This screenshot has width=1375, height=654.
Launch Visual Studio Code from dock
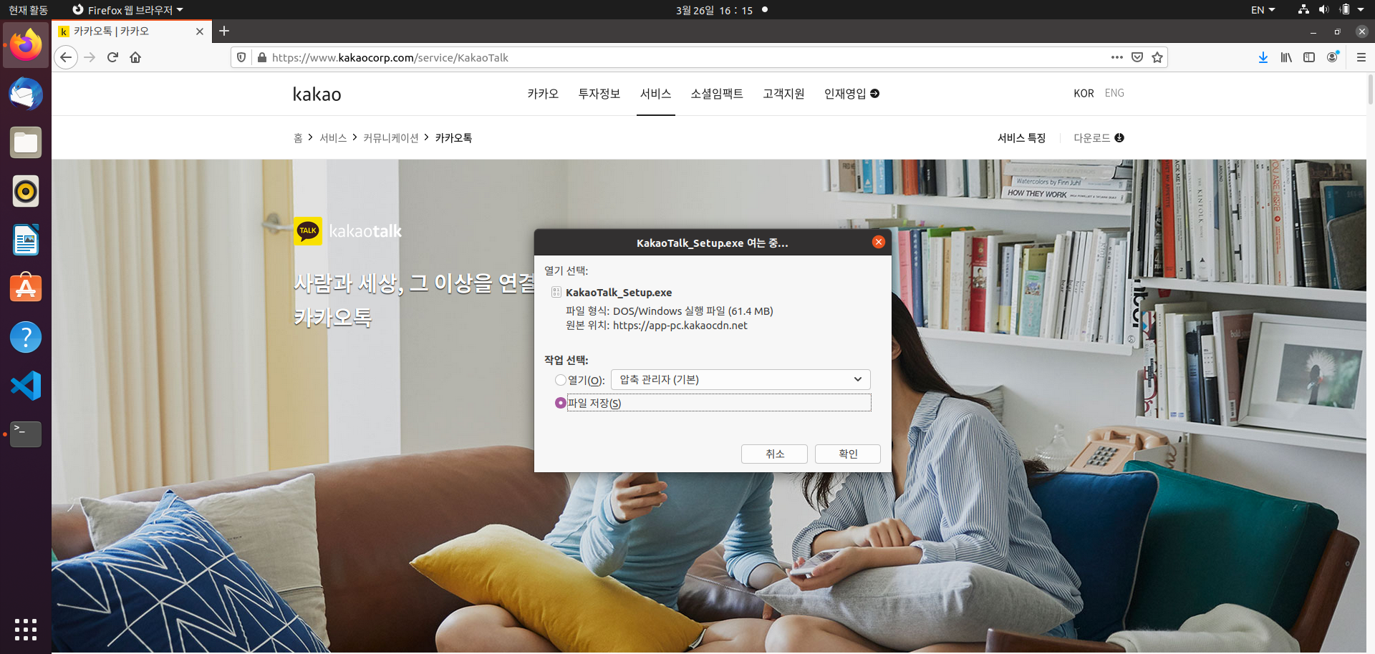[26, 386]
